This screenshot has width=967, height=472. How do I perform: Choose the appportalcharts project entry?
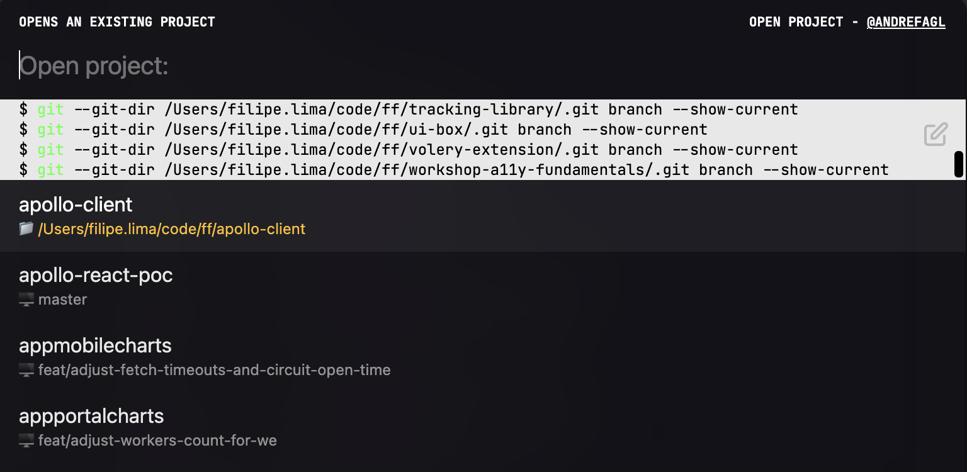pyautogui.click(x=483, y=427)
